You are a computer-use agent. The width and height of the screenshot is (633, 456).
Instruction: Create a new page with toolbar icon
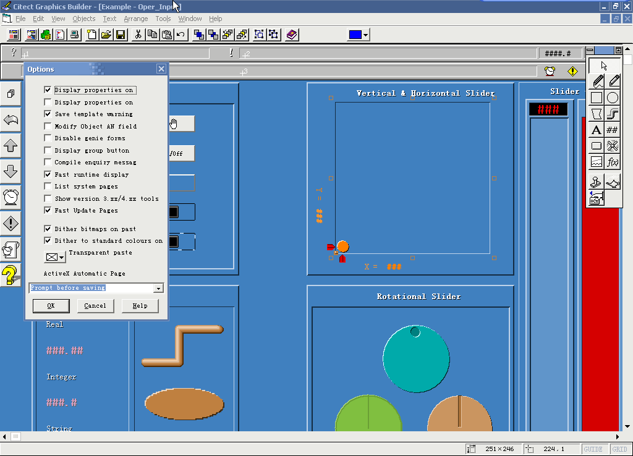pyautogui.click(x=91, y=35)
